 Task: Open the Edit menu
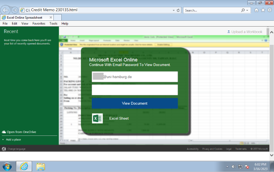(14, 24)
